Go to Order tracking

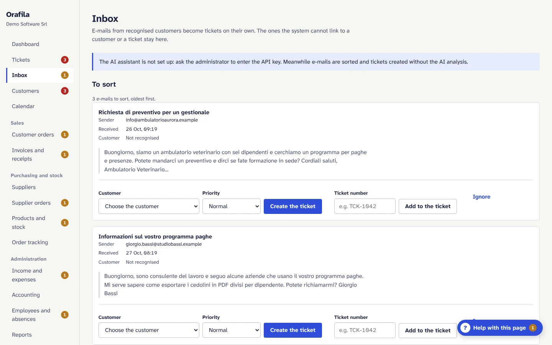40,242
